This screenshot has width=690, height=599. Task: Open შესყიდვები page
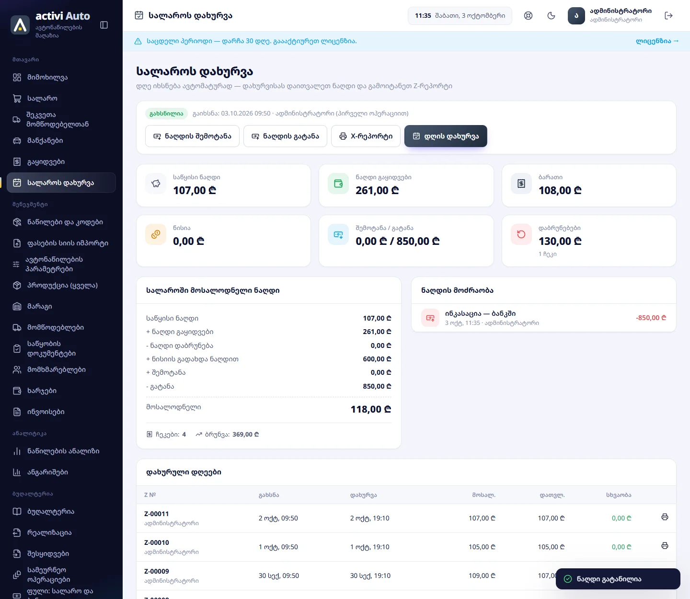[x=61, y=553]
